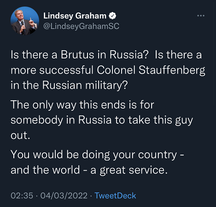The width and height of the screenshot is (216, 207).
Task: Click the phrase 'Russian military?'
Action: coord(85,85)
